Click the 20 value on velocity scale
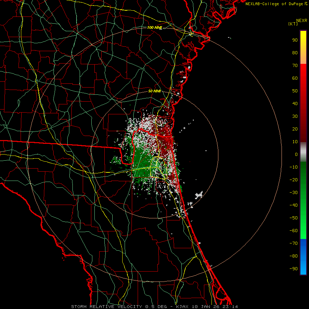This screenshot has width=309, height=309. pyautogui.click(x=295, y=129)
